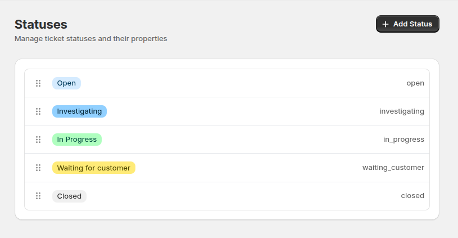The width and height of the screenshot is (458, 238).
Task: Select the 'waiting_customer' slug text
Action: (393, 168)
